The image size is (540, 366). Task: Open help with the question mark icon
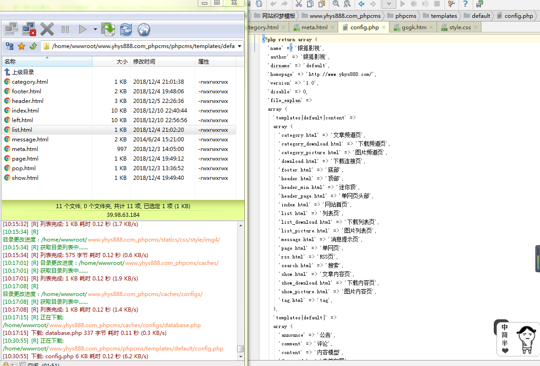coord(465,5)
